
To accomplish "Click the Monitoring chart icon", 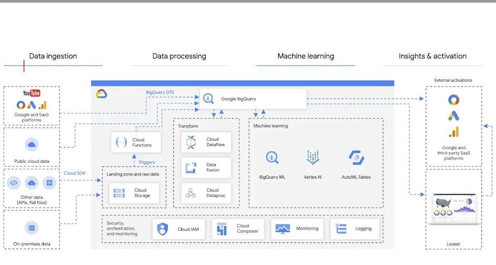I will (282, 229).
